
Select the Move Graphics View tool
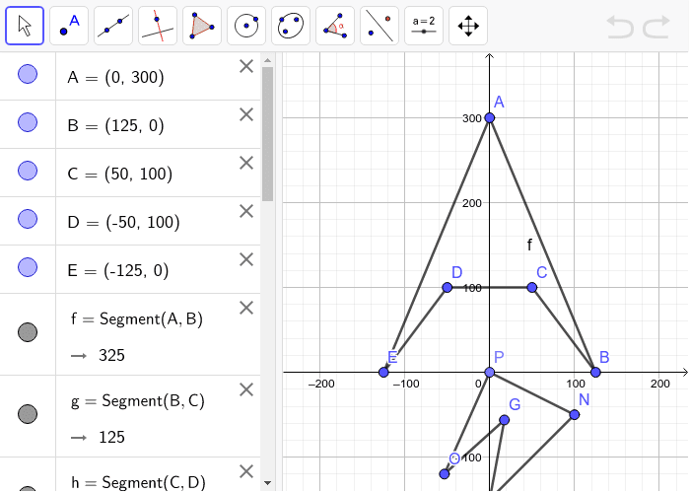click(x=468, y=26)
